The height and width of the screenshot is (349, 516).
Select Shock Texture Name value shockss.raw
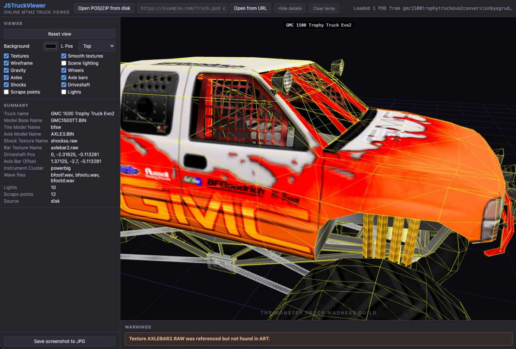pyautogui.click(x=64, y=141)
